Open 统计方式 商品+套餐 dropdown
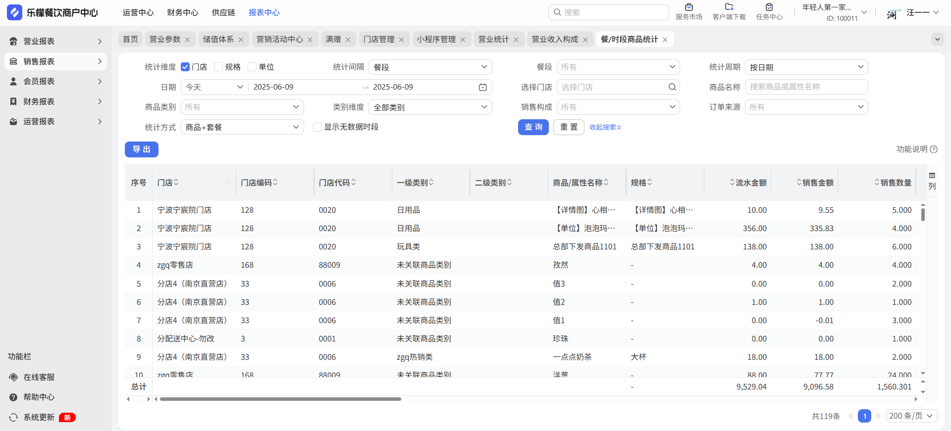Image resolution: width=951 pixels, height=431 pixels. coord(242,127)
